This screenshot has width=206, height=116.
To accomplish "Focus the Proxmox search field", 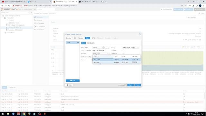I will coord(46,9).
